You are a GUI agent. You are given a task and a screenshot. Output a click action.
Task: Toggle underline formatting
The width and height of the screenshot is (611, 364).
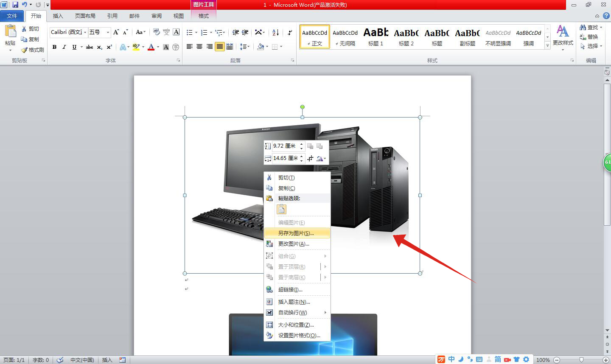[74, 47]
